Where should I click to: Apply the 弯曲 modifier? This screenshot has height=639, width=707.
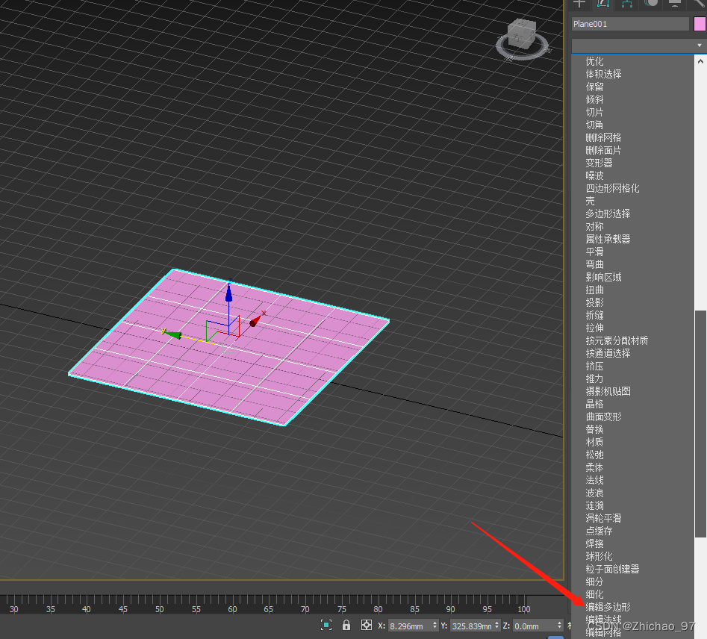[594, 264]
